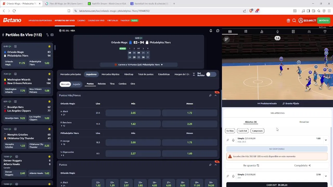Image resolution: width=333 pixels, height=187 pixels.
Task: Pin the Simple $25.000,00 bet
Action: [228, 140]
